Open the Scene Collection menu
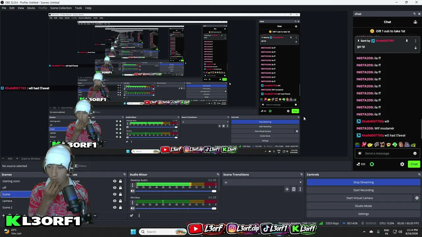The height and width of the screenshot is (237, 422). 61,8
